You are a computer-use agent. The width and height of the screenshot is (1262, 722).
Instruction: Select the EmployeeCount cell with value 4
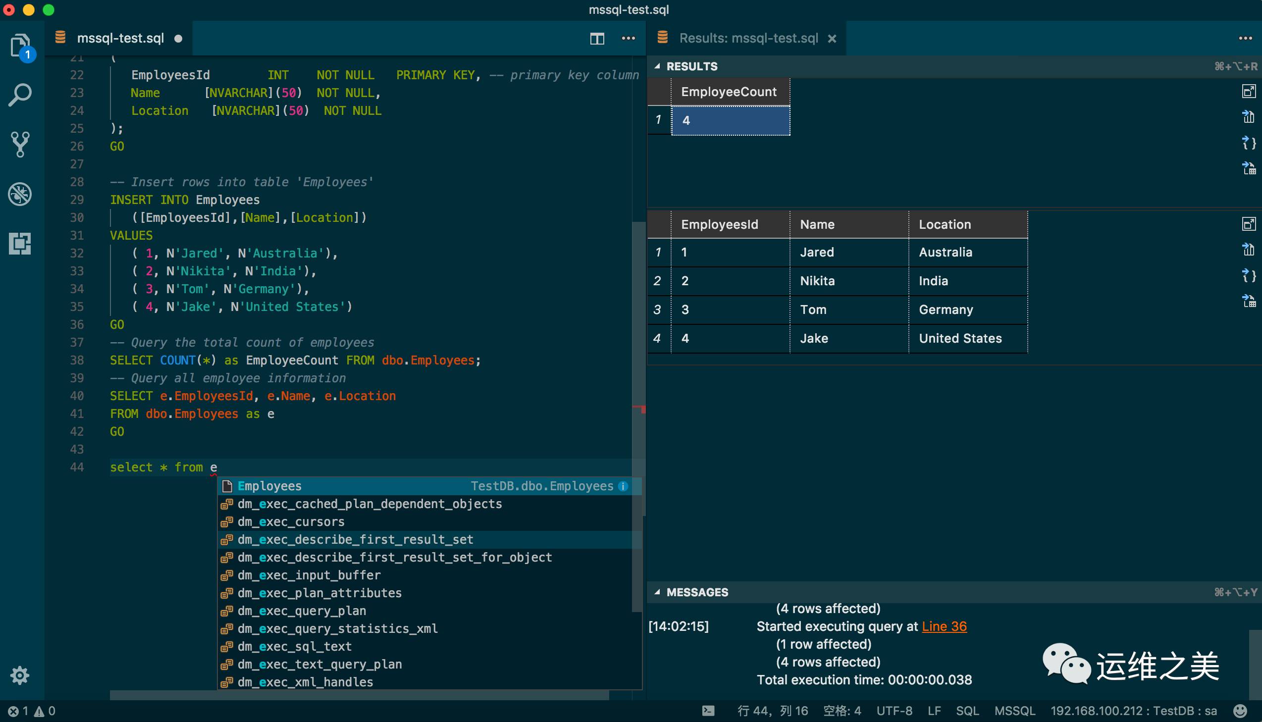pyautogui.click(x=730, y=120)
